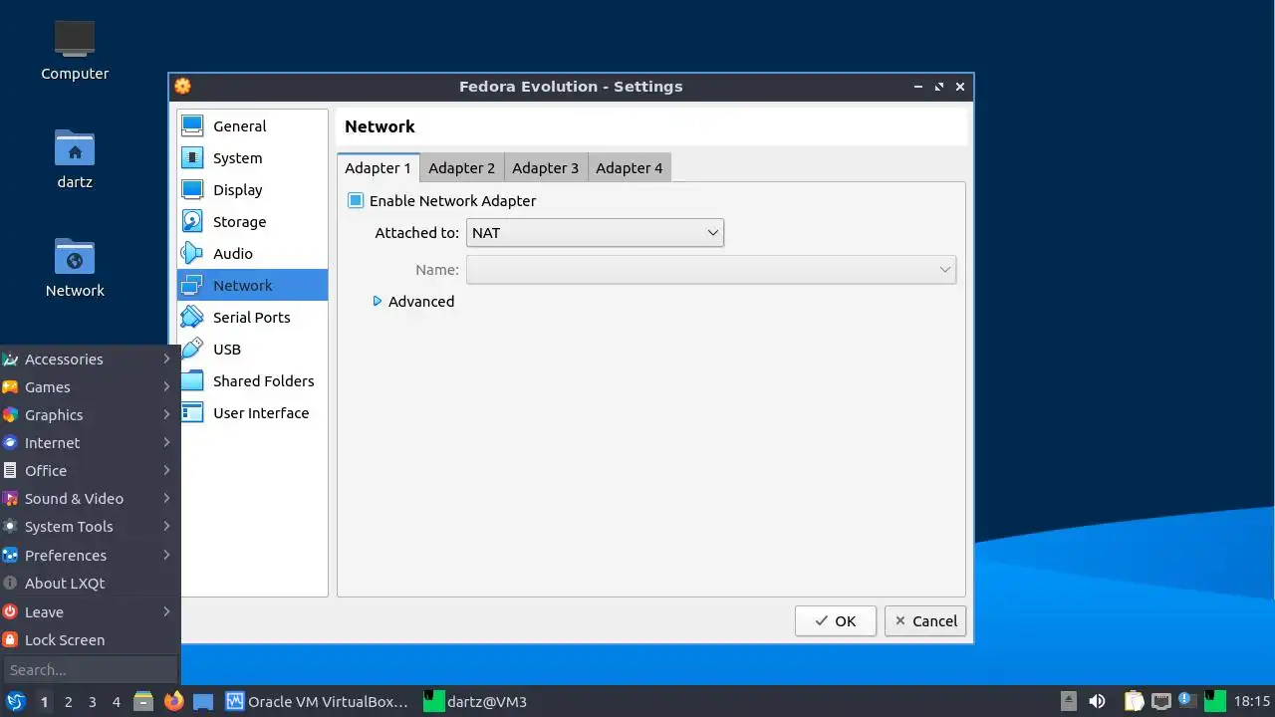This screenshot has width=1275, height=717.
Task: Toggle Enable Network Adapter checkbox
Action: pos(356,201)
